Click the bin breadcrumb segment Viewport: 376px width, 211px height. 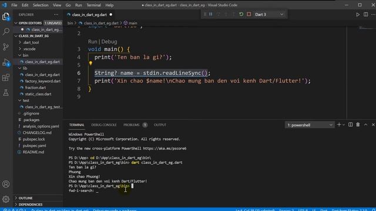70,23
